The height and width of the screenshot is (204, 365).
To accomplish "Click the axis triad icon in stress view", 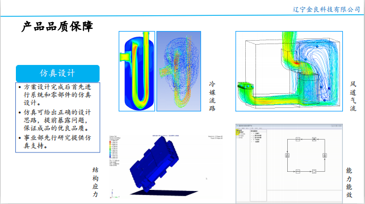I will tap(113, 194).
